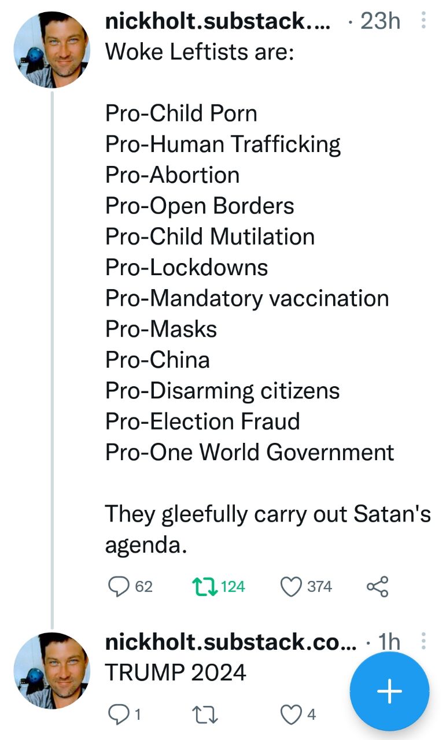Screen dimensions: 446x740
Task: Tap the 374 likes count number
Action: pyautogui.click(x=320, y=587)
